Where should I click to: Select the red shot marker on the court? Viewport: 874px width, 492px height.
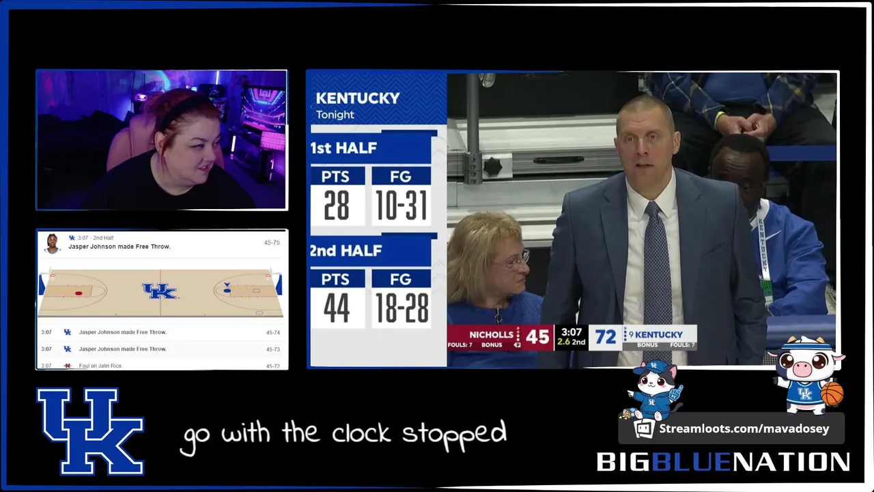(x=79, y=293)
